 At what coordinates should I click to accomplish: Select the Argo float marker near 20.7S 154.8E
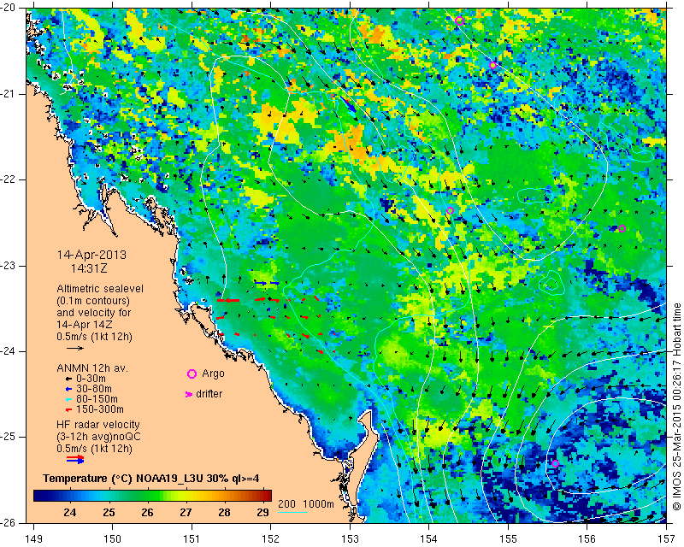tap(493, 66)
